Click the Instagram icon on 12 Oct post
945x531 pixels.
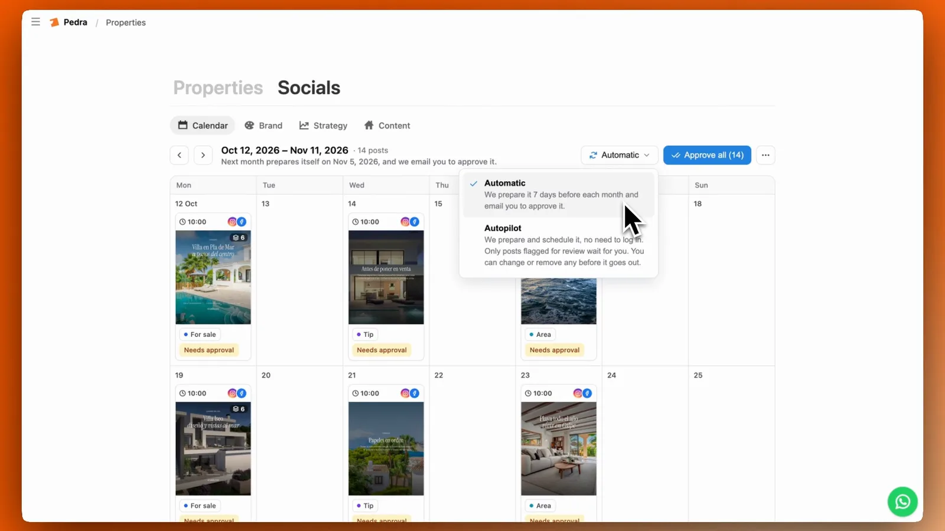tap(232, 222)
